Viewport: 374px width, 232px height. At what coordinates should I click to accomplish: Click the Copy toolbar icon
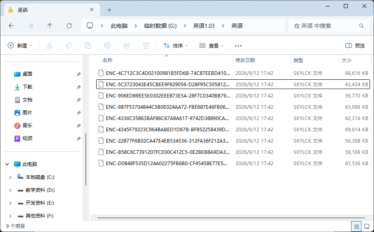coord(69,46)
